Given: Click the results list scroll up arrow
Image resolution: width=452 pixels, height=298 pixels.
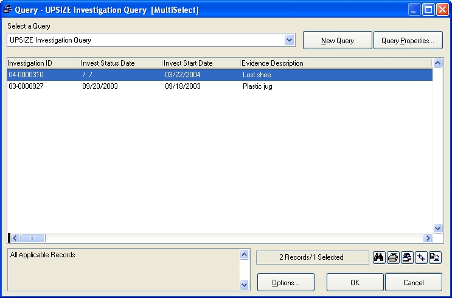Looking at the screenshot, I should (437, 63).
